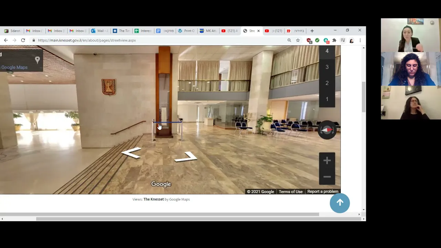Zoom out with the minus button
The image size is (441, 248).
coord(327,177)
